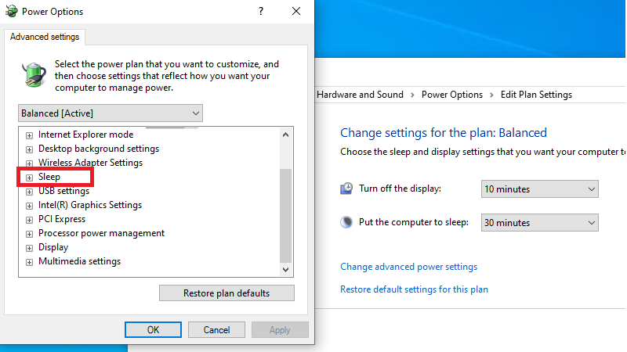Viewport: 627px width, 352px height.
Task: Click the large power plan battery icon
Action: pos(33,75)
